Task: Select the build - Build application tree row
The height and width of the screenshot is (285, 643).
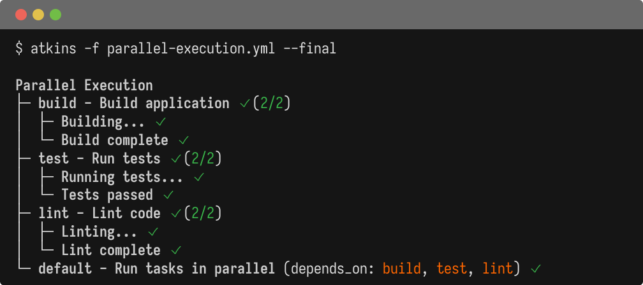Action: (x=133, y=104)
